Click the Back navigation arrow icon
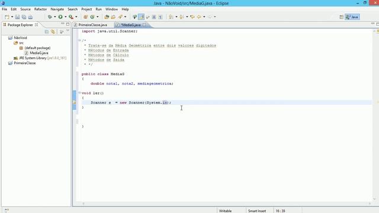 199,17
